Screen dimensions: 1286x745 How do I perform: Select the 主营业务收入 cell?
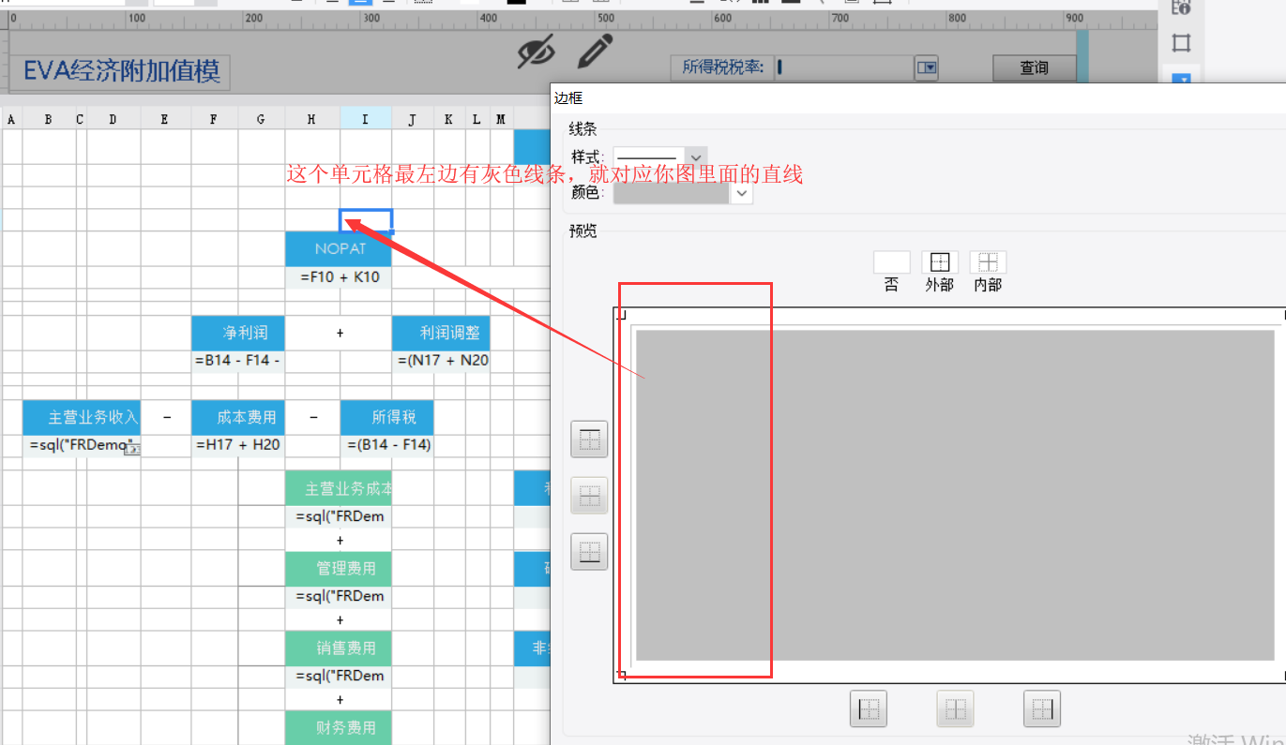[x=82, y=418]
